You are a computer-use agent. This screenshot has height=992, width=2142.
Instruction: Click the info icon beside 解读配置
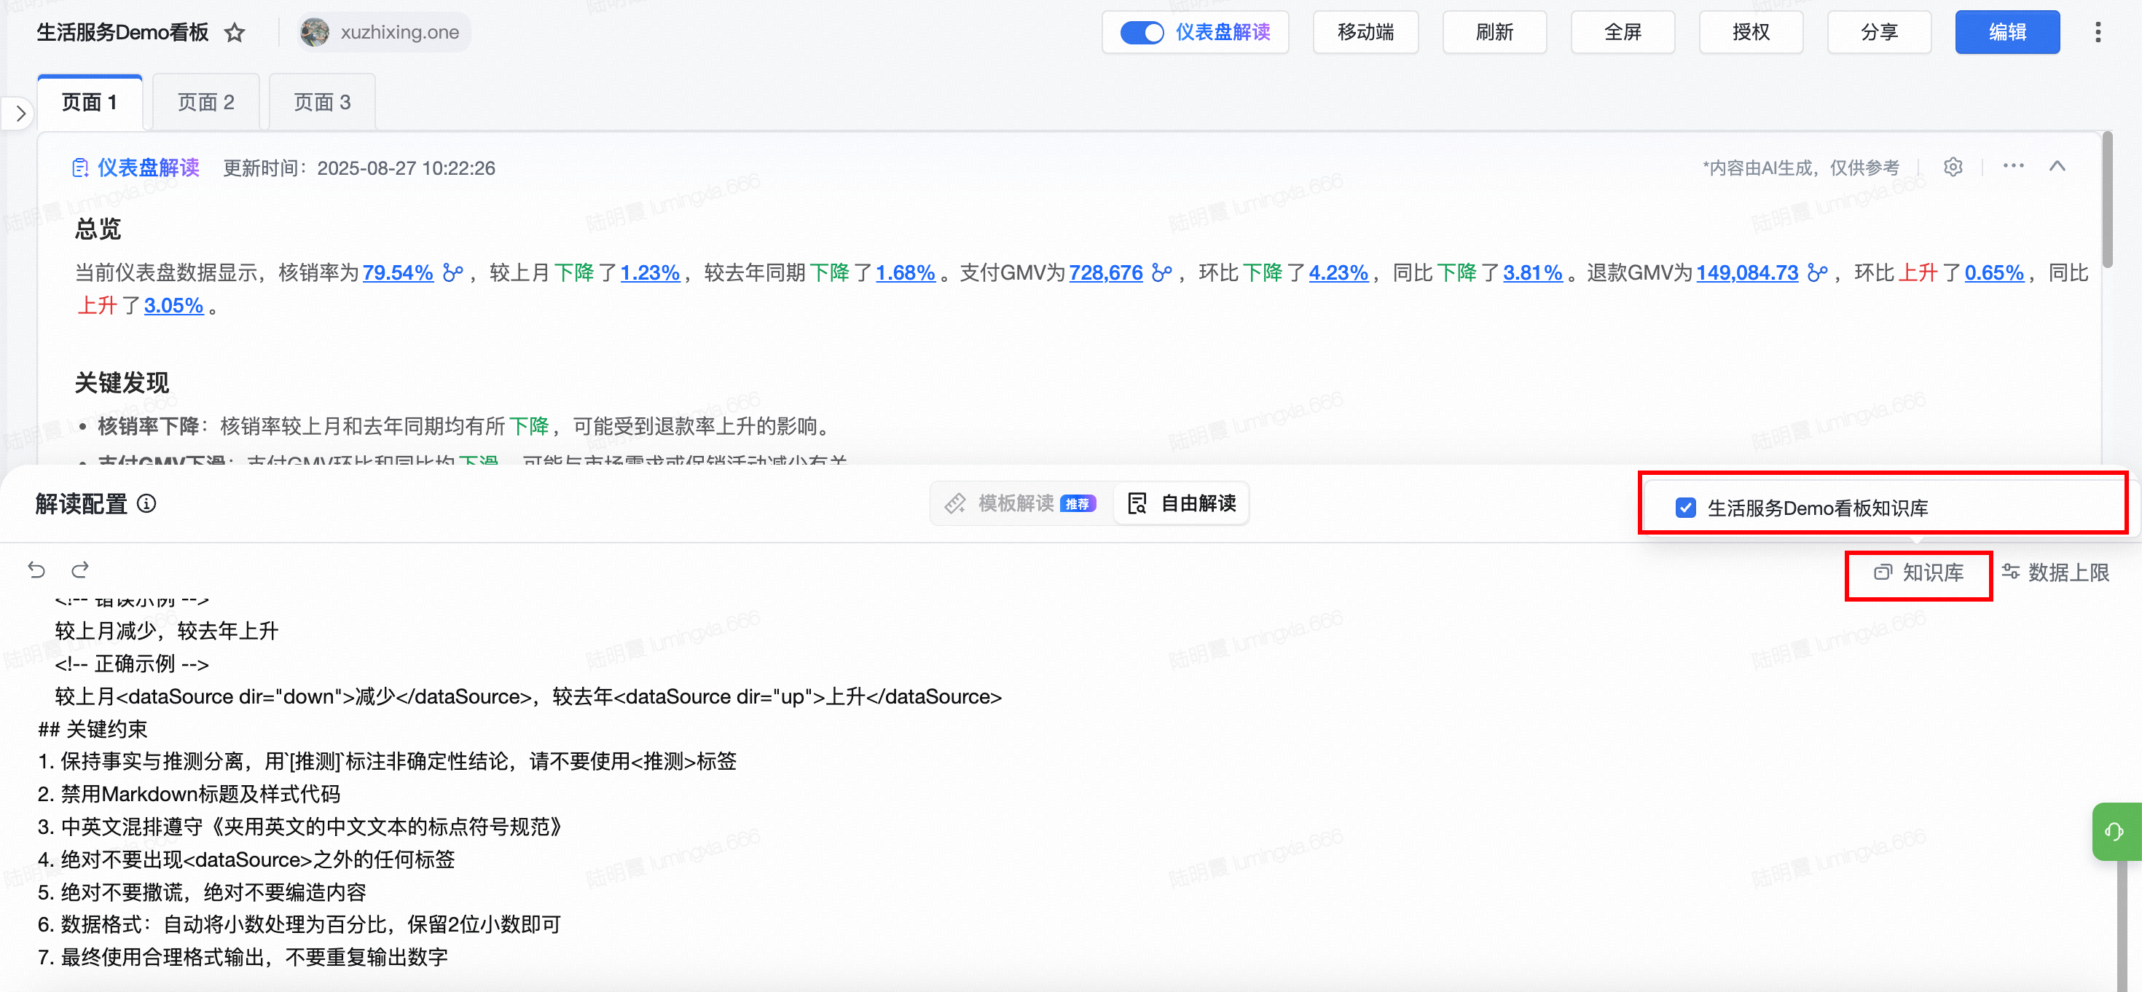pos(146,504)
